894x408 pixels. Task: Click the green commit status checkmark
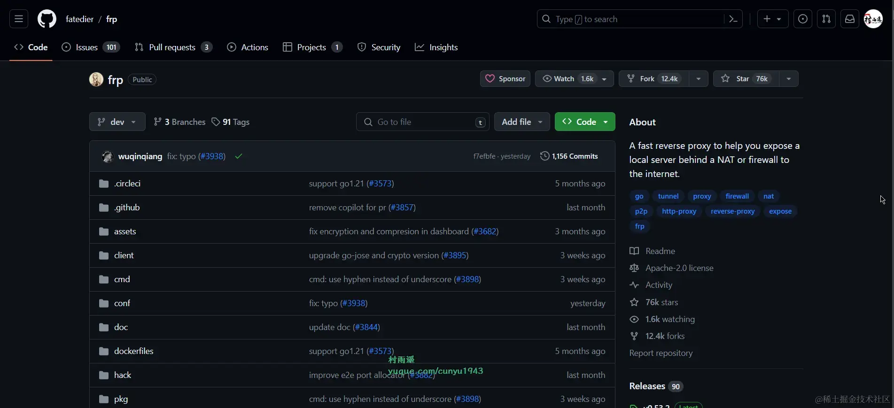[x=239, y=156]
